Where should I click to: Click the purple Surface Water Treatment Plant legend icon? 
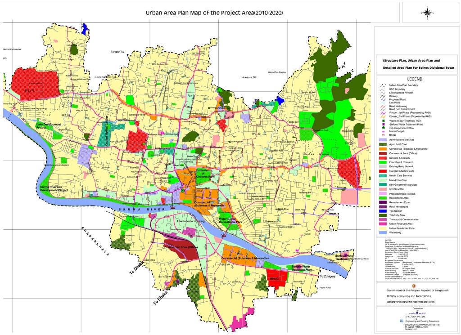tap(383, 125)
